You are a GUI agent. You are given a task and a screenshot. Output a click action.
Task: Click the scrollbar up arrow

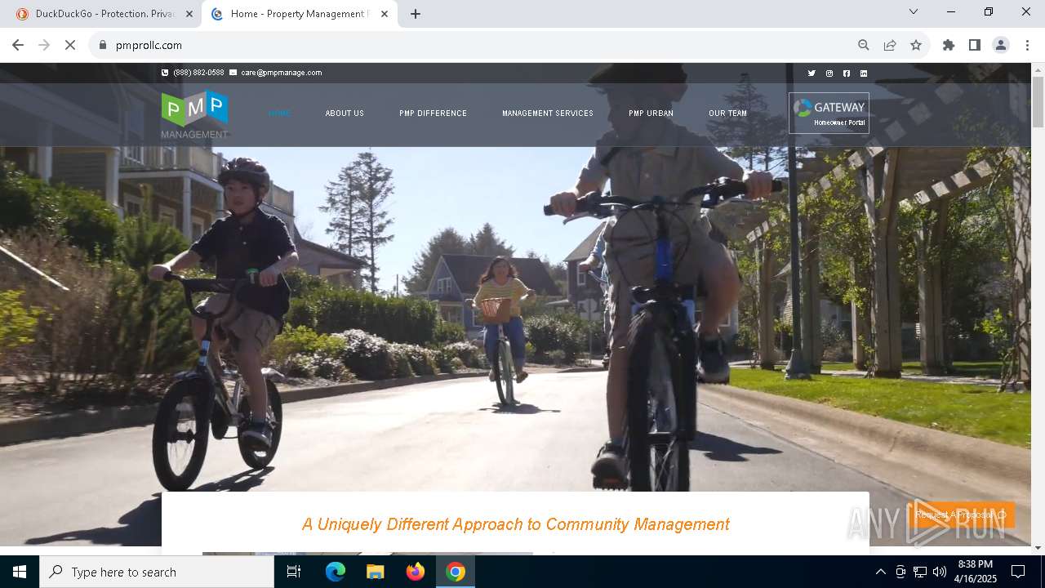coord(1038,69)
